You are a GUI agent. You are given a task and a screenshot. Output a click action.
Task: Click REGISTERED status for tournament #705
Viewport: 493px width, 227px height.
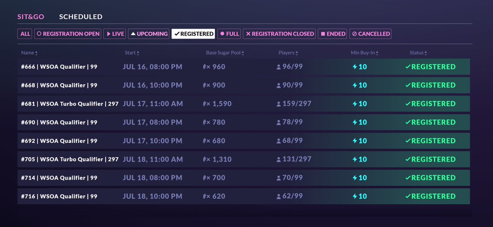point(431,159)
